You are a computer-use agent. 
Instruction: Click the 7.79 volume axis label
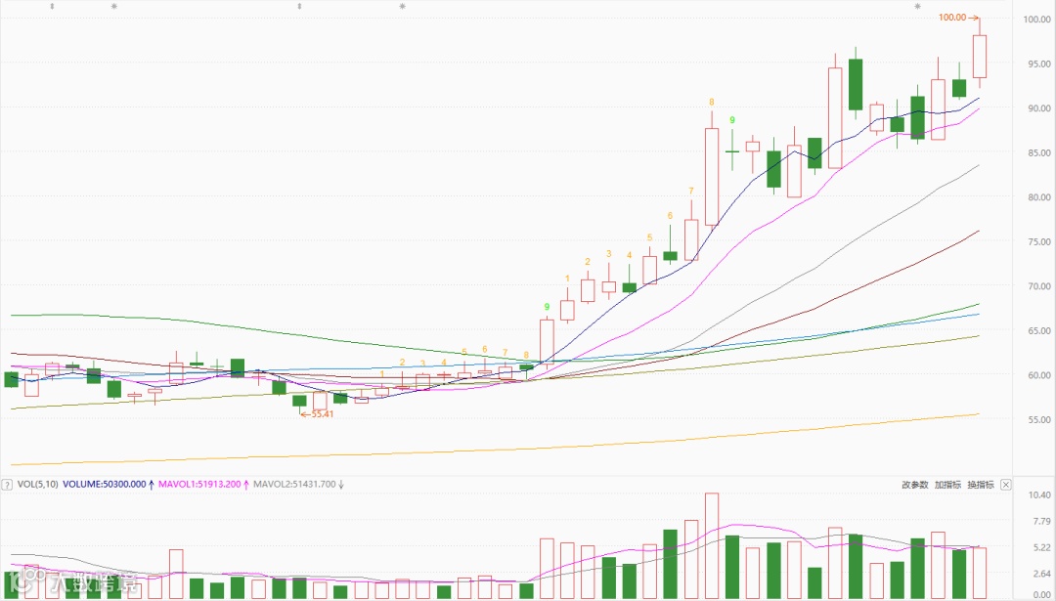[x=1042, y=522]
